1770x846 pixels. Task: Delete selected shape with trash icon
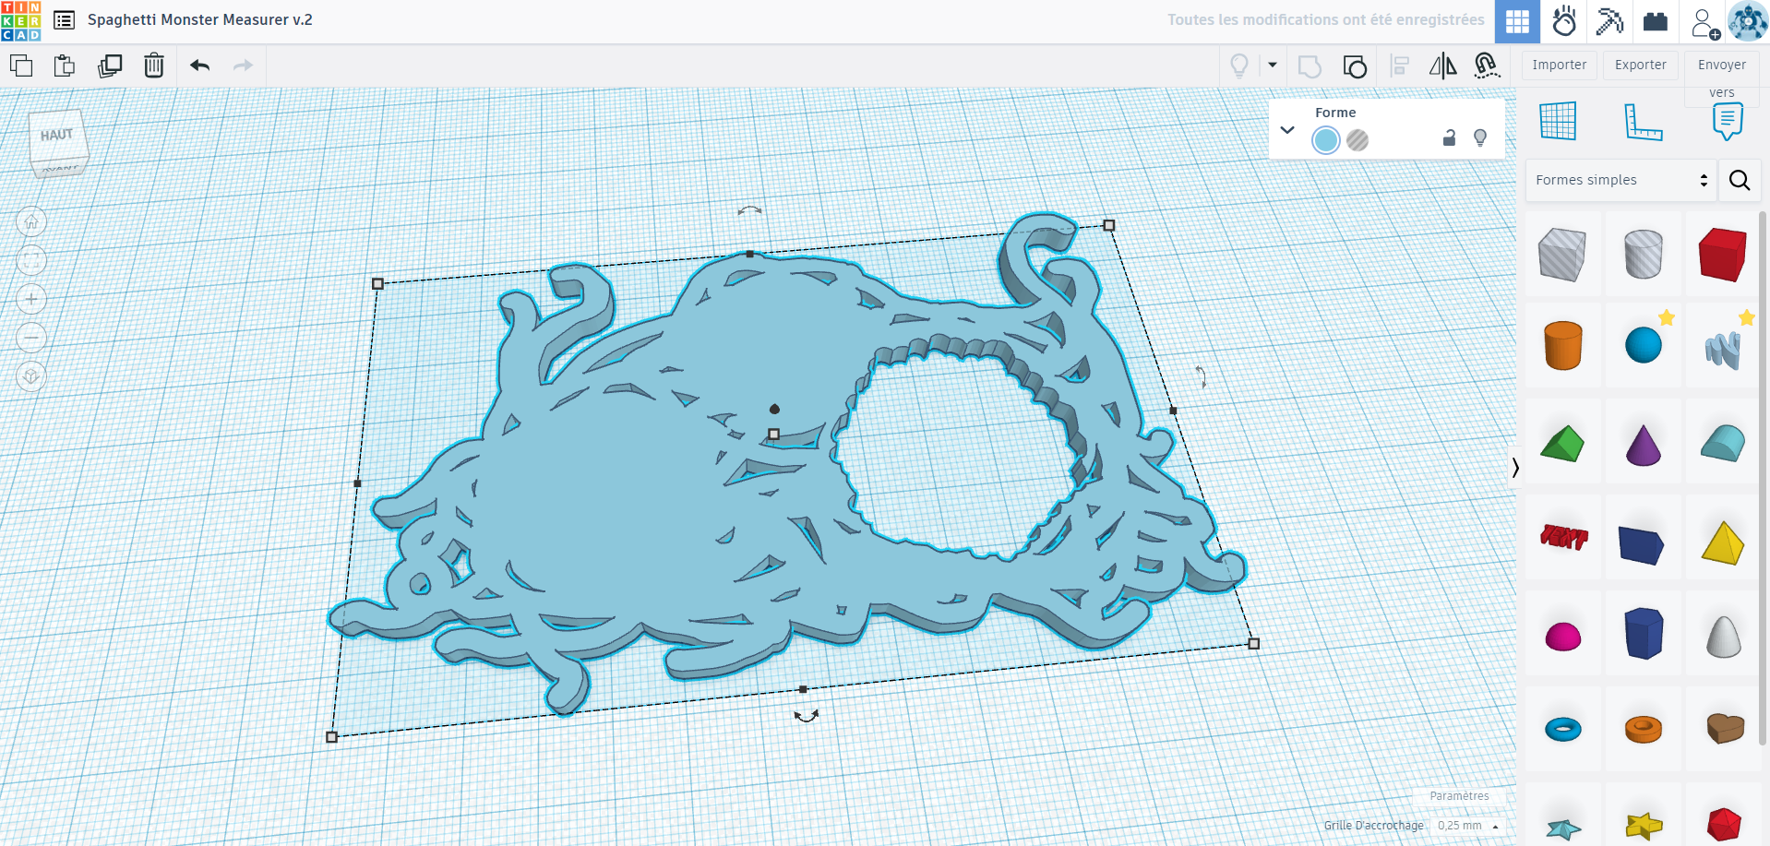pos(154,66)
